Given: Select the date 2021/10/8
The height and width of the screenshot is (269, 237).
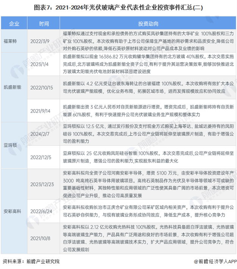Looking at the screenshot, I should [x=41, y=238].
